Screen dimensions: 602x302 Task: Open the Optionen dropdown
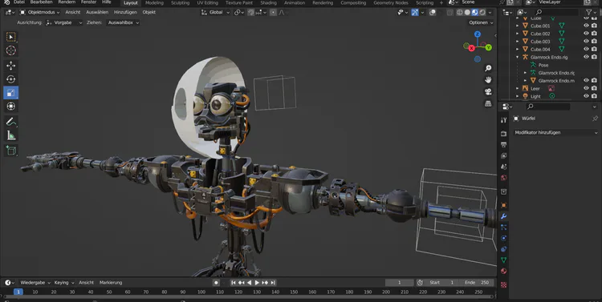481,22
